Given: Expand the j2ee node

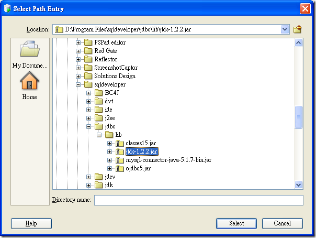Looking at the screenshot, I should pyautogui.click(x=88, y=118).
